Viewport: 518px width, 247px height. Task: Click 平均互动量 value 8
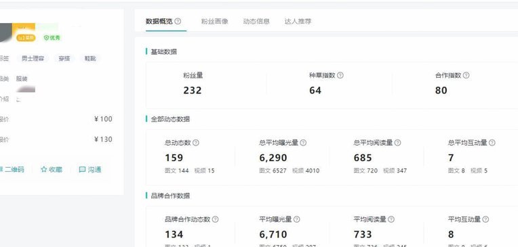pos(451,234)
